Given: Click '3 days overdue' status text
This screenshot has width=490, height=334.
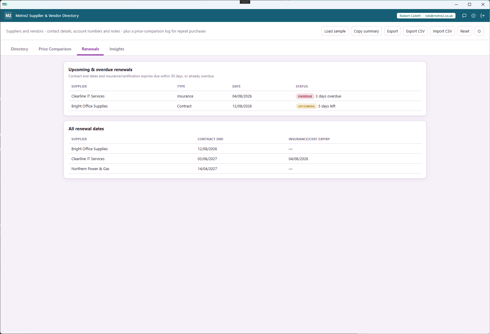Looking at the screenshot, I should (328, 96).
